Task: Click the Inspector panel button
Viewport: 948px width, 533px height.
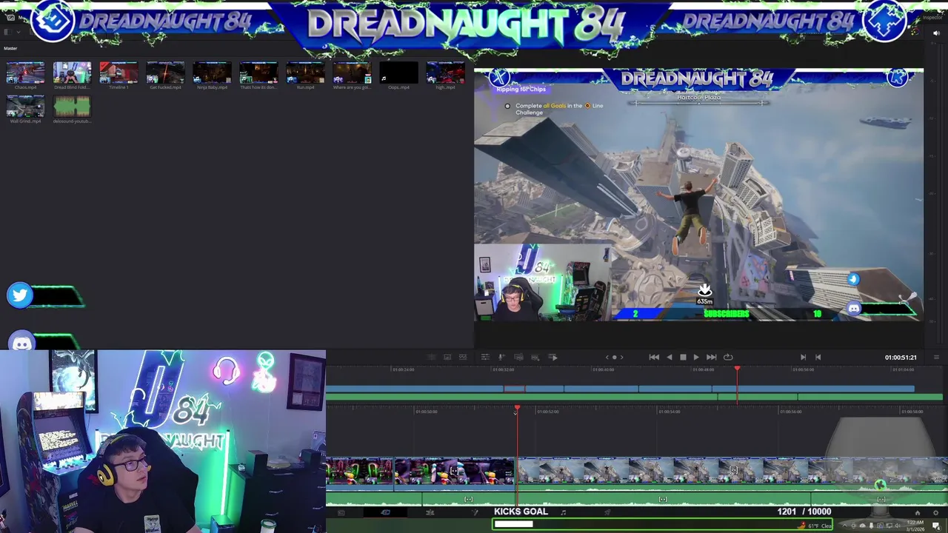Action: [932, 17]
